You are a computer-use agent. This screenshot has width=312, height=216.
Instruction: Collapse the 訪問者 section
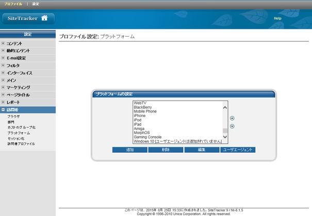pyautogui.click(x=3, y=110)
